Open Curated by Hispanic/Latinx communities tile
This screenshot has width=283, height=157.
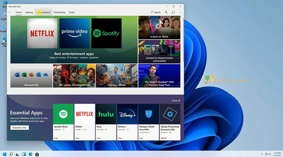pyautogui.click(x=159, y=52)
